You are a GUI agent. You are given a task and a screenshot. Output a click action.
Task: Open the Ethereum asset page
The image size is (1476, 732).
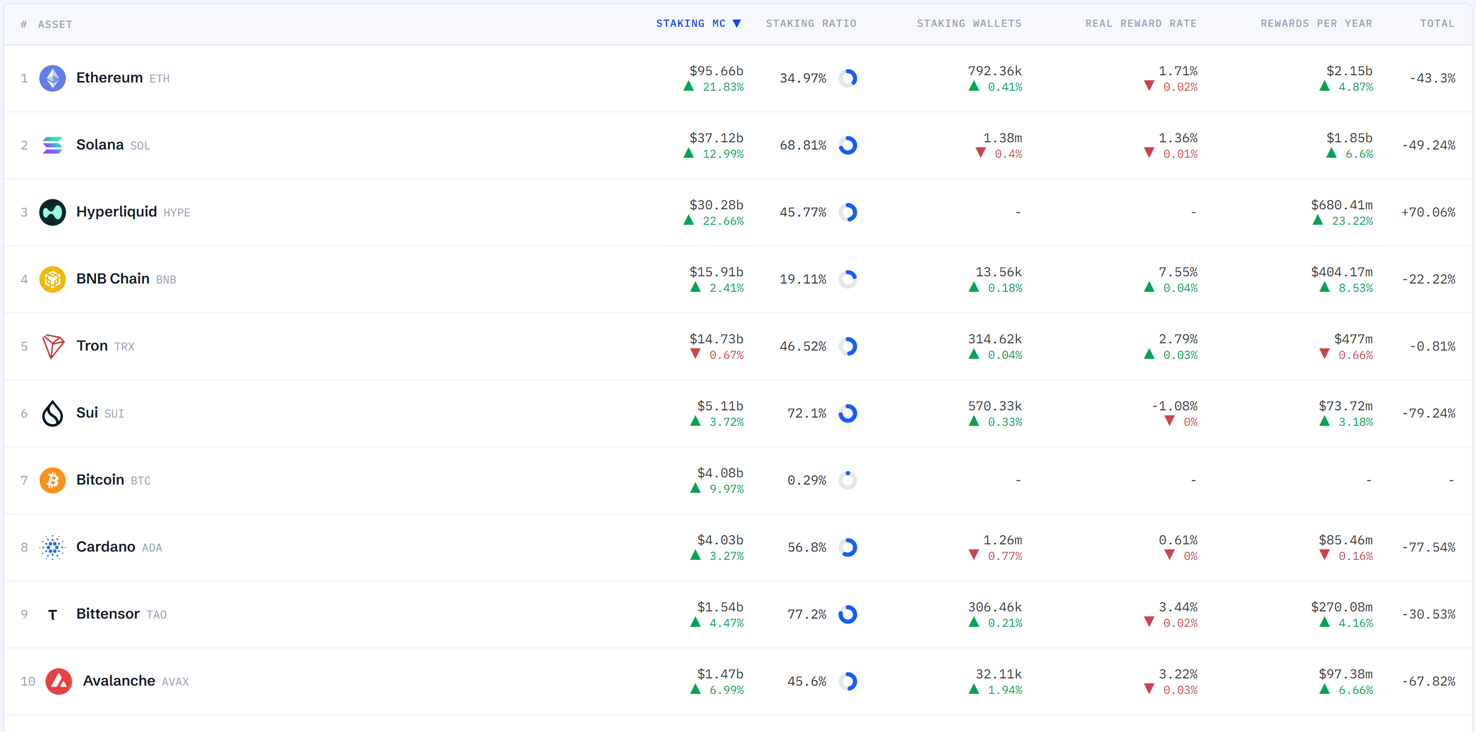(109, 78)
